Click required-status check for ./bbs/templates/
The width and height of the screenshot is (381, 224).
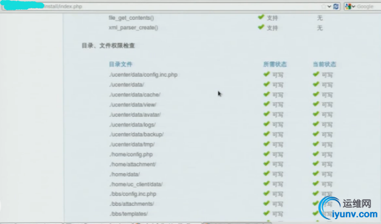pyautogui.click(x=266, y=213)
